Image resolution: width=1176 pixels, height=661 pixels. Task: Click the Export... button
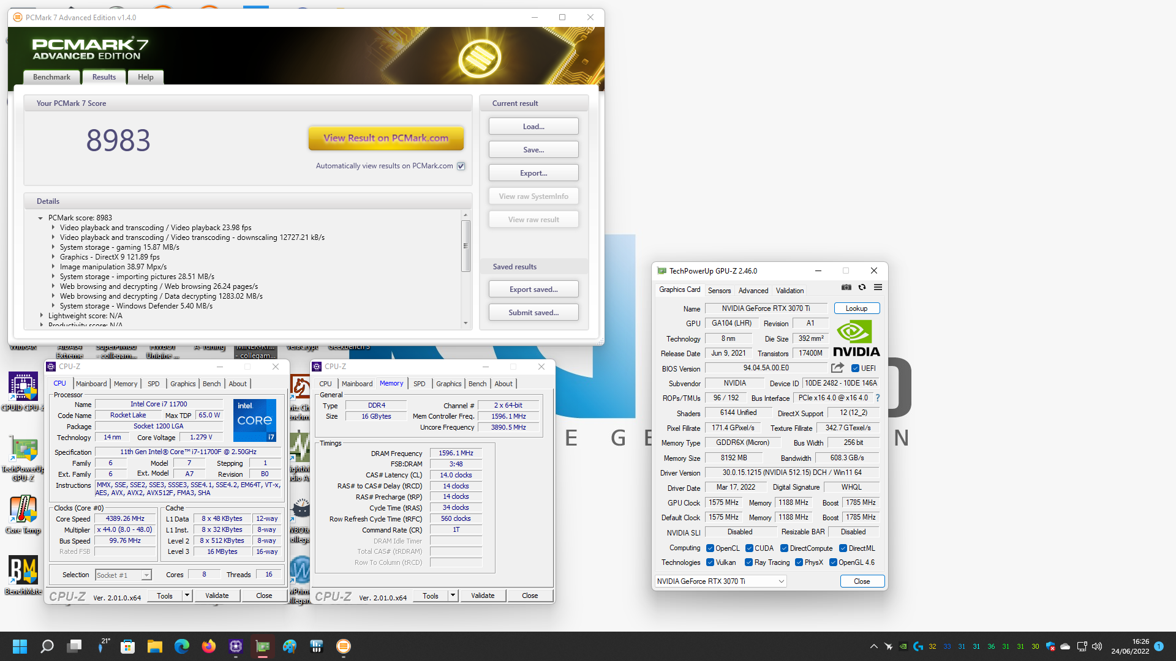(533, 173)
